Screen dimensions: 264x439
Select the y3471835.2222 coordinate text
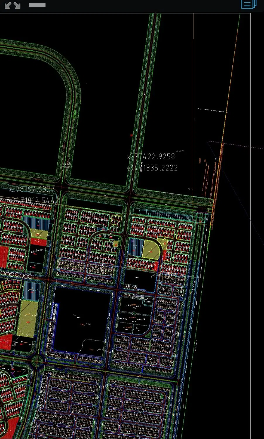point(152,168)
